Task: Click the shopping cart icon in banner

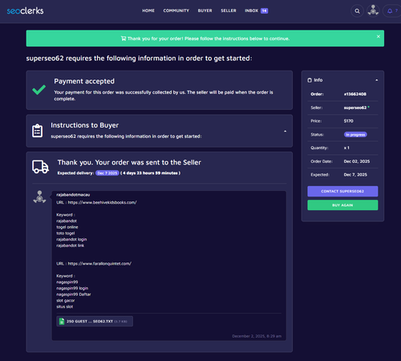Action: coord(124,39)
